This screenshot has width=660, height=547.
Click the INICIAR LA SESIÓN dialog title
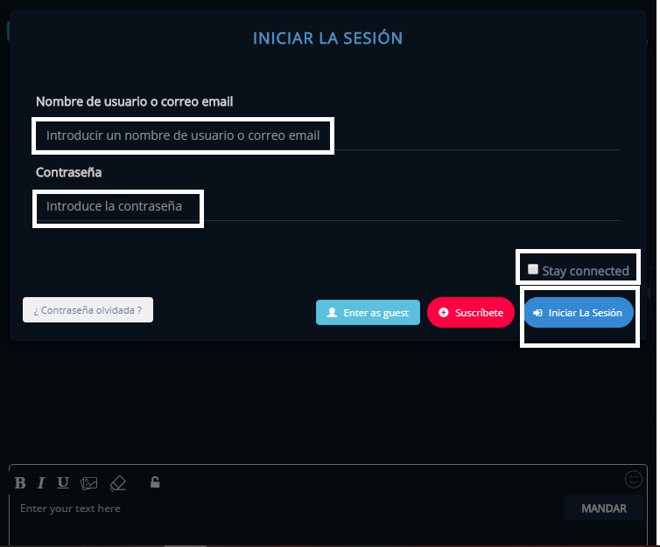327,38
